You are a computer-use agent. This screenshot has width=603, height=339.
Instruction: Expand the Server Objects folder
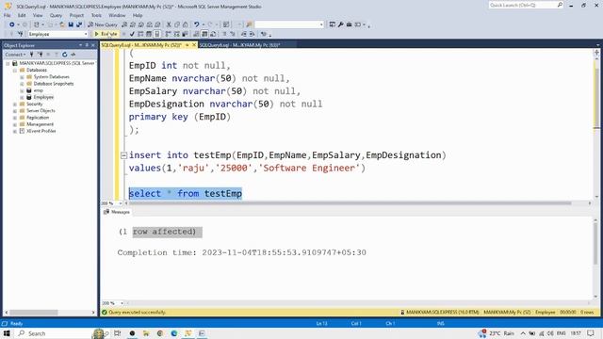tap(15, 111)
